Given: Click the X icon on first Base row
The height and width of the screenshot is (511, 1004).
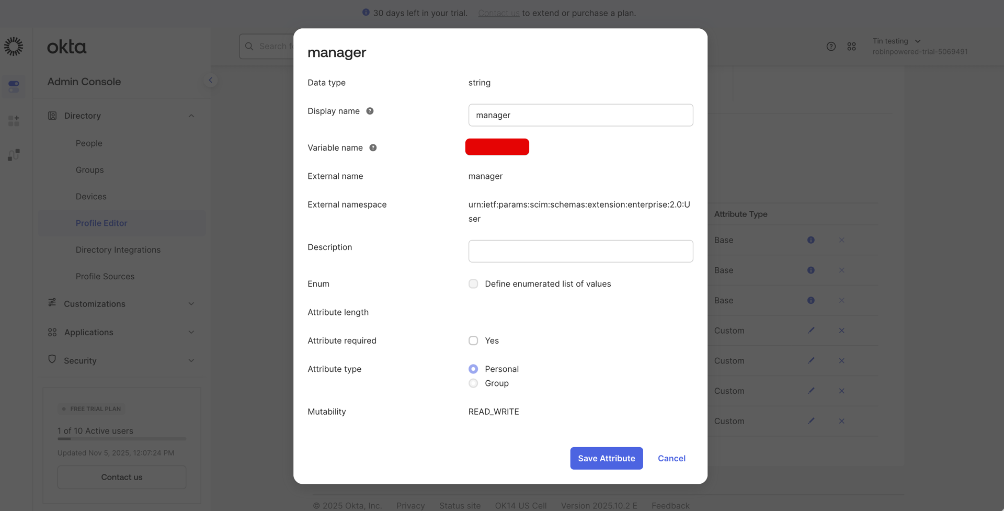Looking at the screenshot, I should coord(841,240).
